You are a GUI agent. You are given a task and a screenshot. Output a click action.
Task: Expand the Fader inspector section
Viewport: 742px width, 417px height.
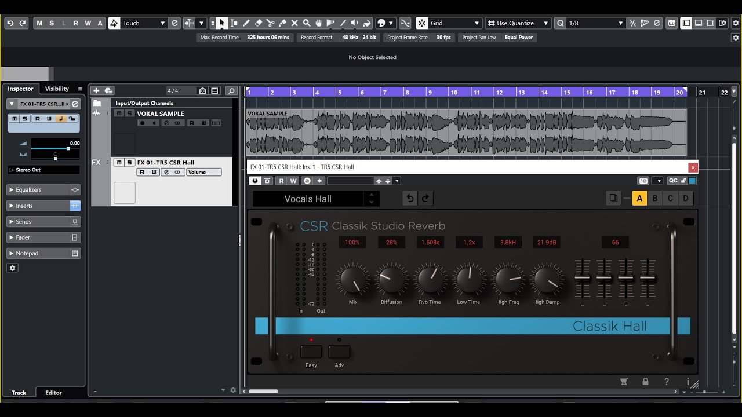click(x=39, y=237)
